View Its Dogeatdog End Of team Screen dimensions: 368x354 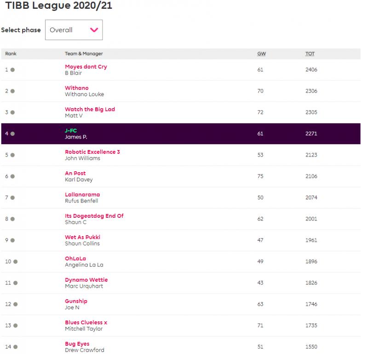tap(94, 216)
